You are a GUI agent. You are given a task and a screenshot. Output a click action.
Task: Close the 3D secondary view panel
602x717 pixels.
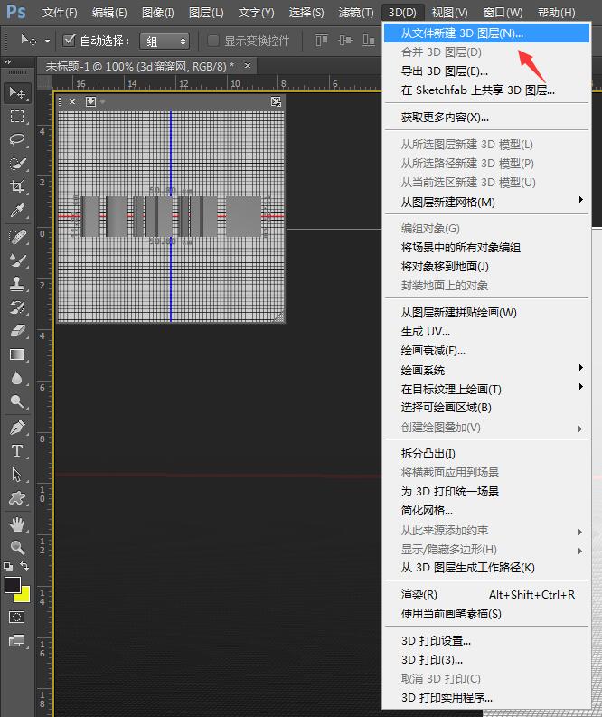coord(72,101)
